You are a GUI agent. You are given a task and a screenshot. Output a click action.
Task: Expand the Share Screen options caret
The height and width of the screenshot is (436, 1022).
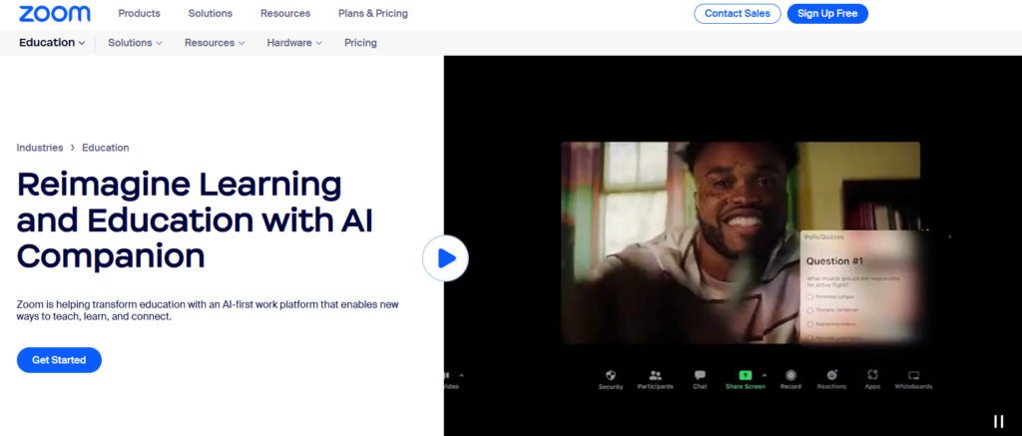click(765, 375)
